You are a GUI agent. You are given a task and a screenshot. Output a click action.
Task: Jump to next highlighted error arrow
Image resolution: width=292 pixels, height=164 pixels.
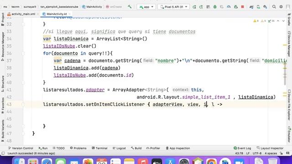(283, 21)
